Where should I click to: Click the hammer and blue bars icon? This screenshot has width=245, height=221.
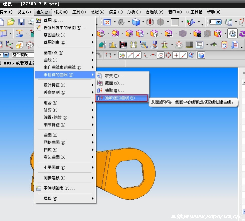tap(144, 45)
